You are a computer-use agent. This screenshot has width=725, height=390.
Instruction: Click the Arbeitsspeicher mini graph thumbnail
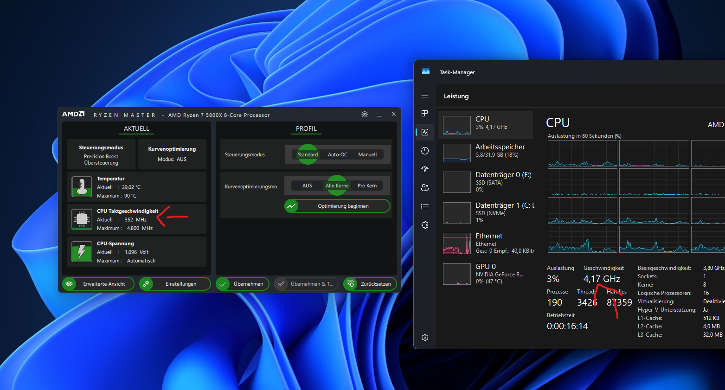[x=457, y=153]
